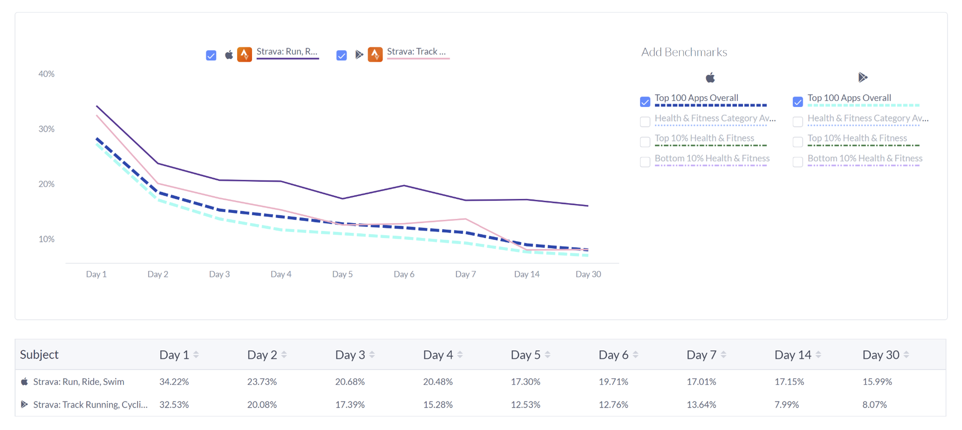Click the 40% label on chart y-axis

tap(46, 74)
